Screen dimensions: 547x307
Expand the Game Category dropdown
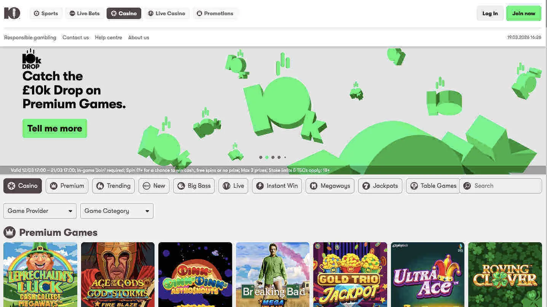click(x=116, y=211)
